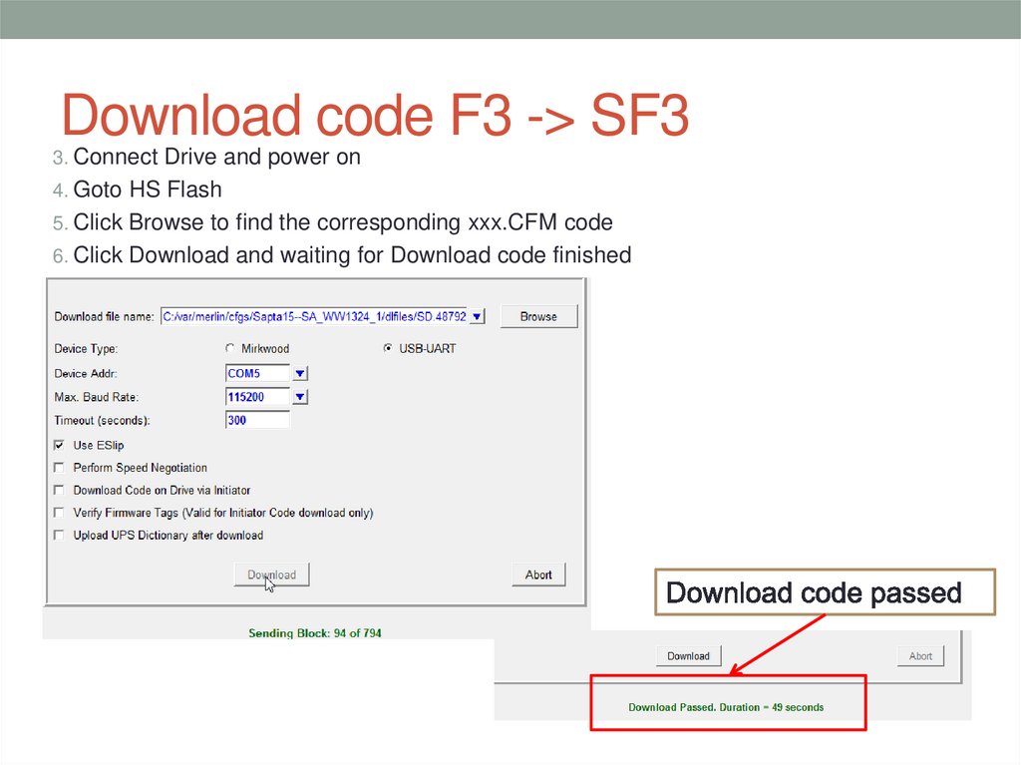Open the Max Baud Rate dropdown
The height and width of the screenshot is (765, 1021).
(299, 396)
